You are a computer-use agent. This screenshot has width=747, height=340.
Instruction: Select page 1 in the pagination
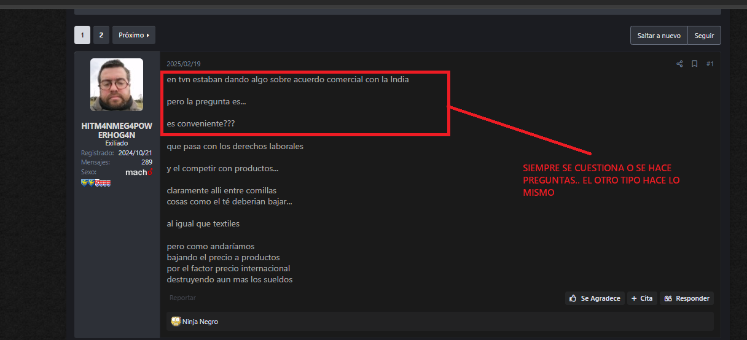tap(82, 35)
